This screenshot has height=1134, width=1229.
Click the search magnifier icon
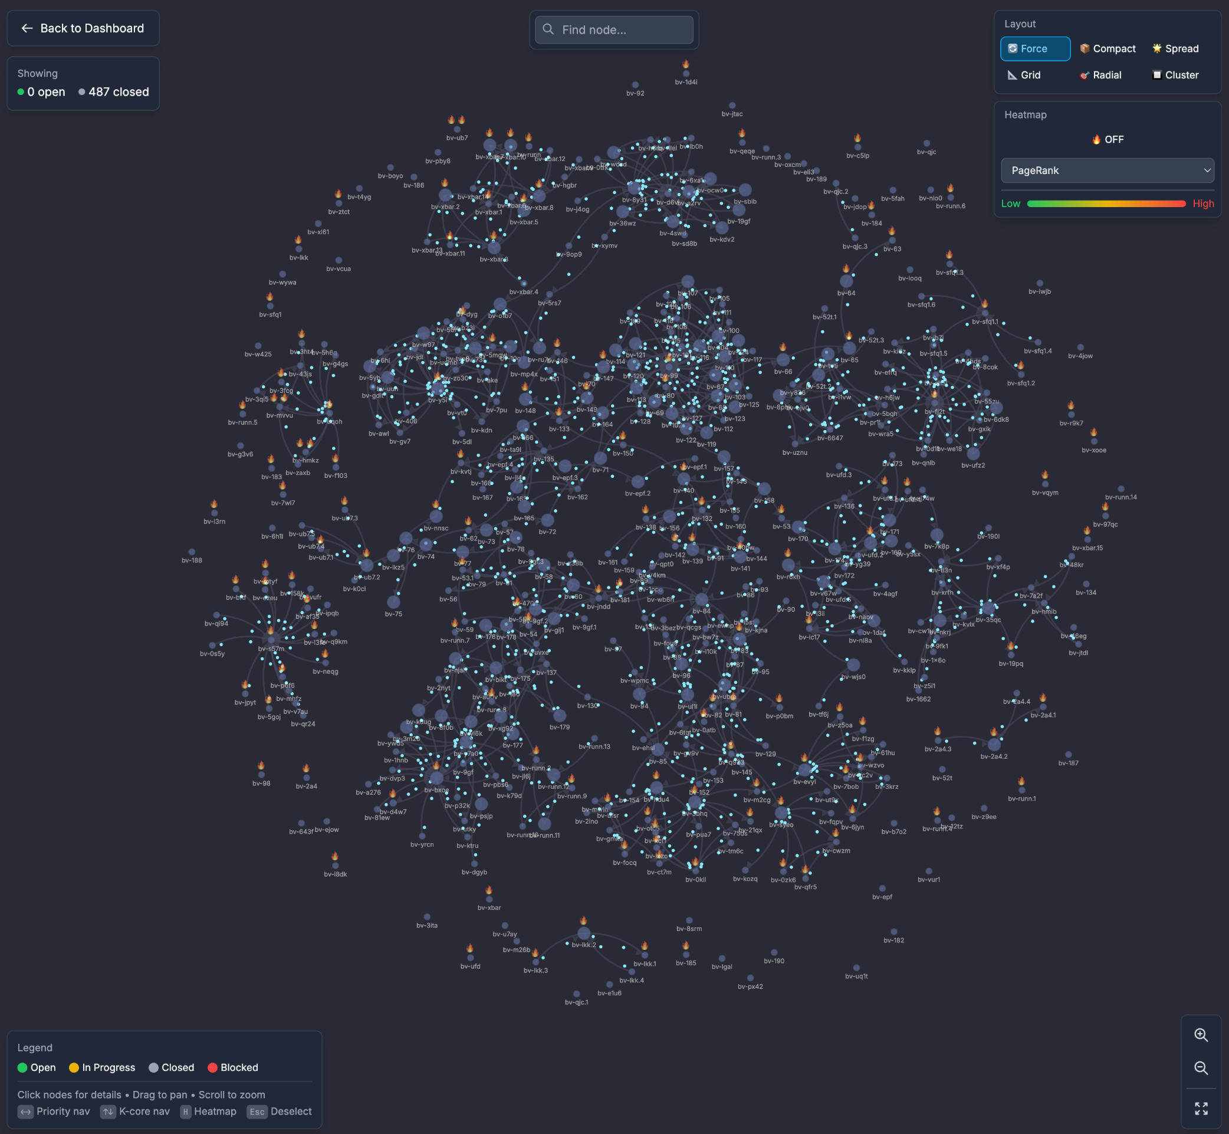(x=548, y=30)
